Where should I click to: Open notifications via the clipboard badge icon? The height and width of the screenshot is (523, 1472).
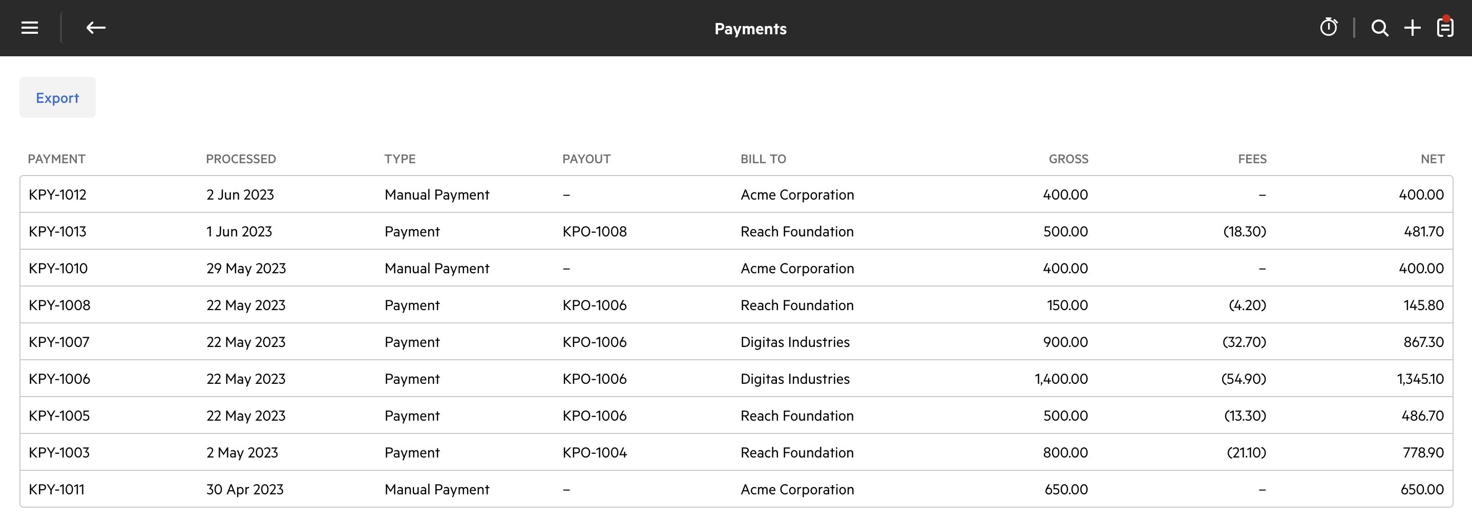point(1444,28)
